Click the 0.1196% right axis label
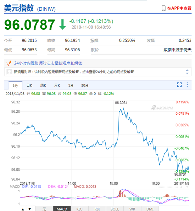This screenshot has width=195, height=211. 182,102
